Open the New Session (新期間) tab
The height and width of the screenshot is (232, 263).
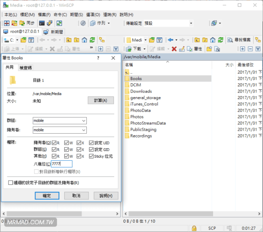[x=53, y=32]
